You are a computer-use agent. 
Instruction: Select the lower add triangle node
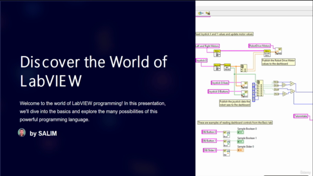(292, 91)
